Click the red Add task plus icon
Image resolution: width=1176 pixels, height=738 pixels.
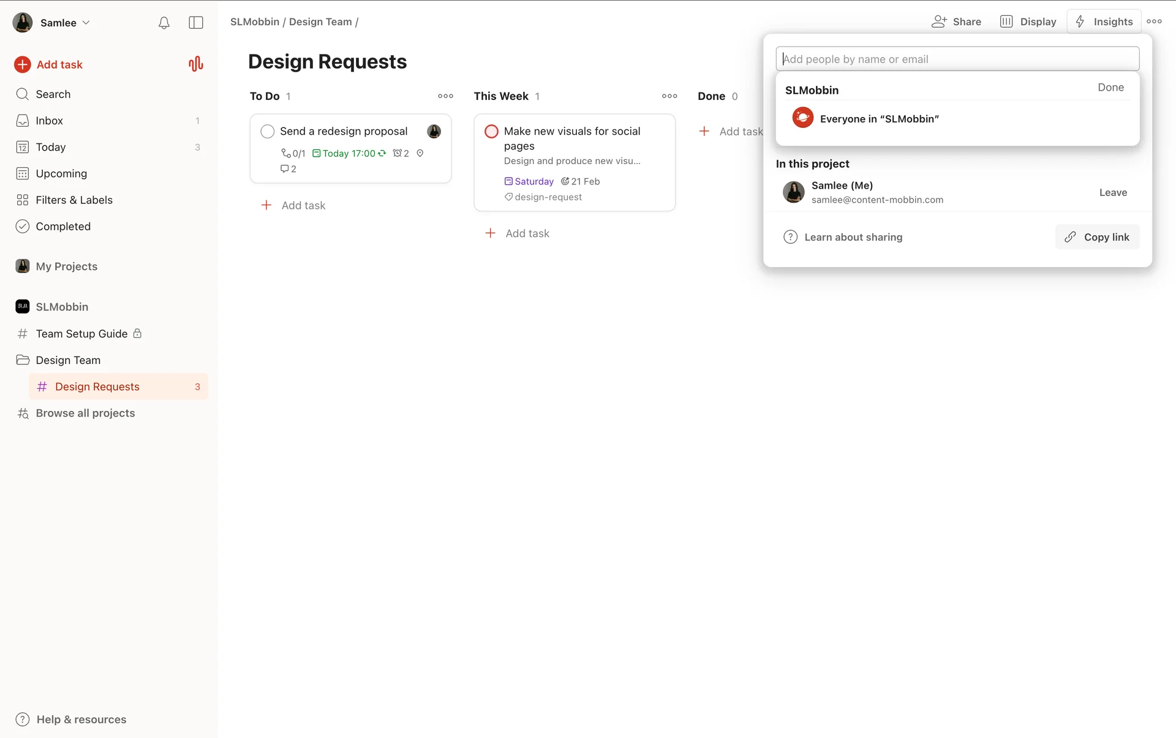click(23, 64)
